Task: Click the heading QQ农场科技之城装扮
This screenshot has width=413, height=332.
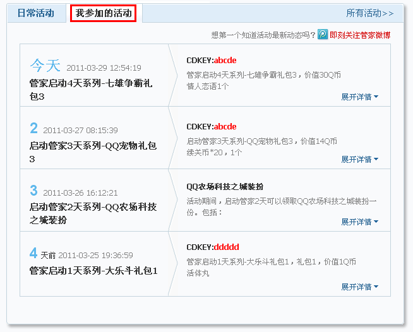Action: pyautogui.click(x=225, y=187)
